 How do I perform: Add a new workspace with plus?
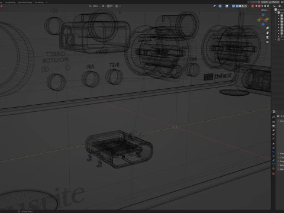(46, 2)
